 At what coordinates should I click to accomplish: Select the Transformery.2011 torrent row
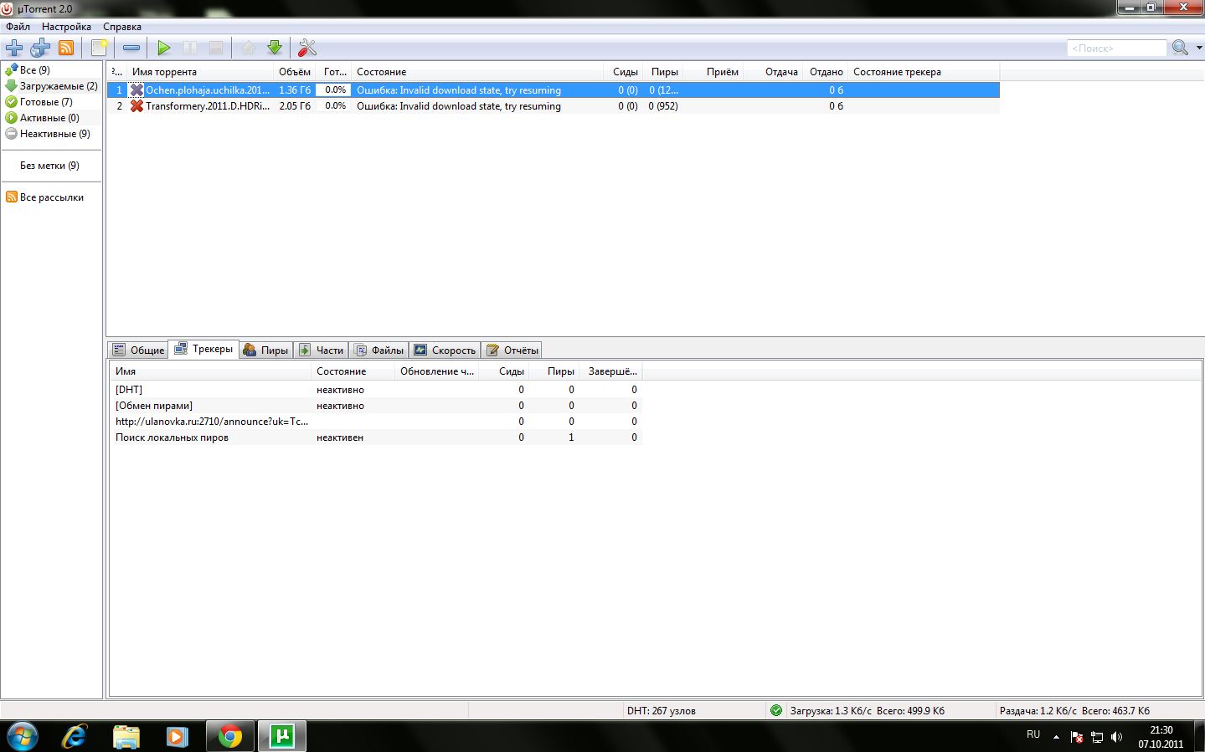[x=207, y=106]
